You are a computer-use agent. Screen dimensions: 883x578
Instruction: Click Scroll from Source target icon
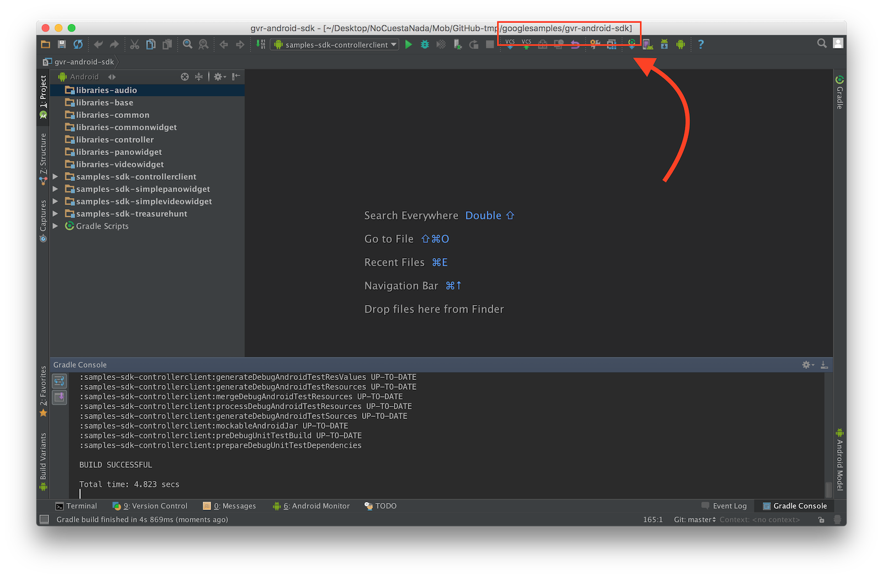pos(185,77)
